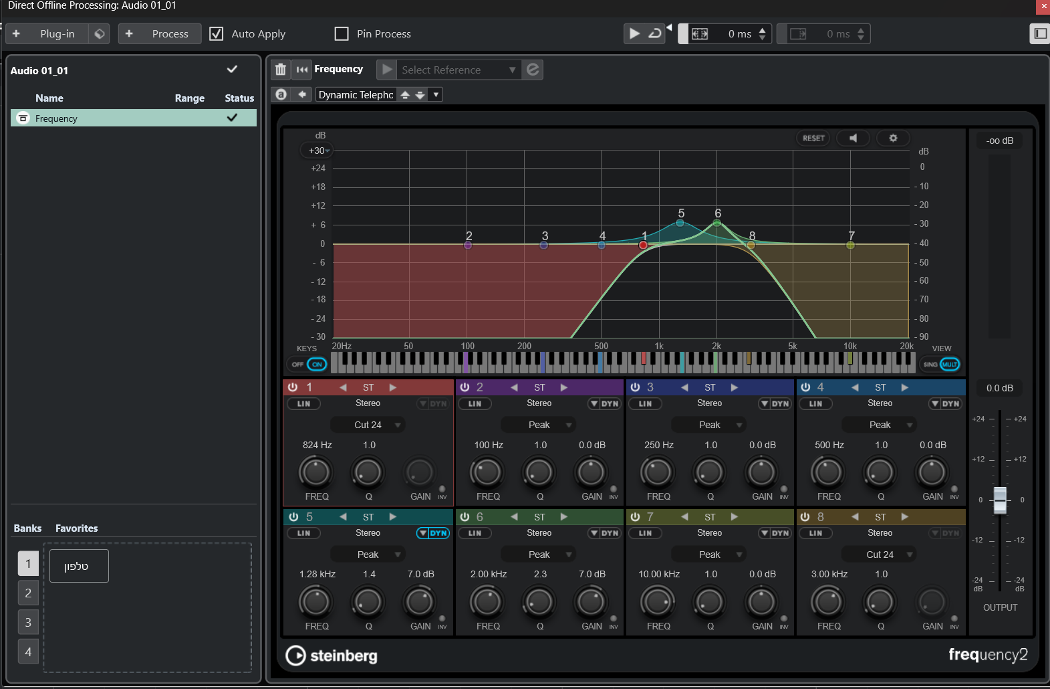Toggle the audition loop icon
Viewport: 1050px width, 689px height.
[655, 33]
